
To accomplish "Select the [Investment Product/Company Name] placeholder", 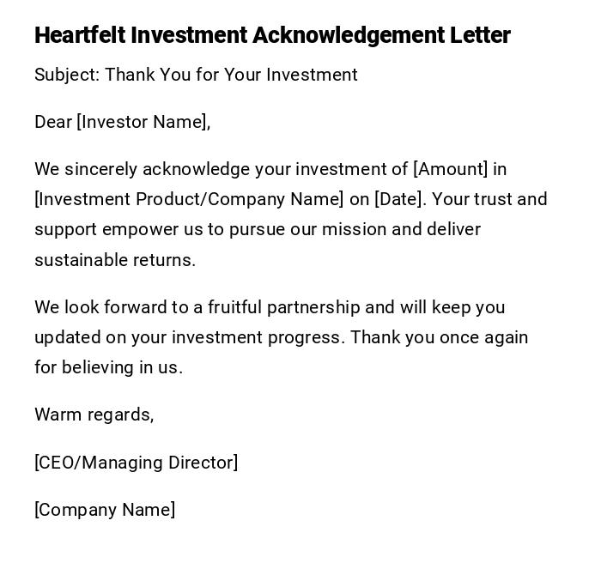I will coord(189,199).
